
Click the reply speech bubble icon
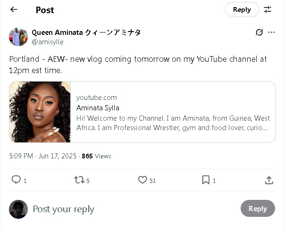pos(16,180)
